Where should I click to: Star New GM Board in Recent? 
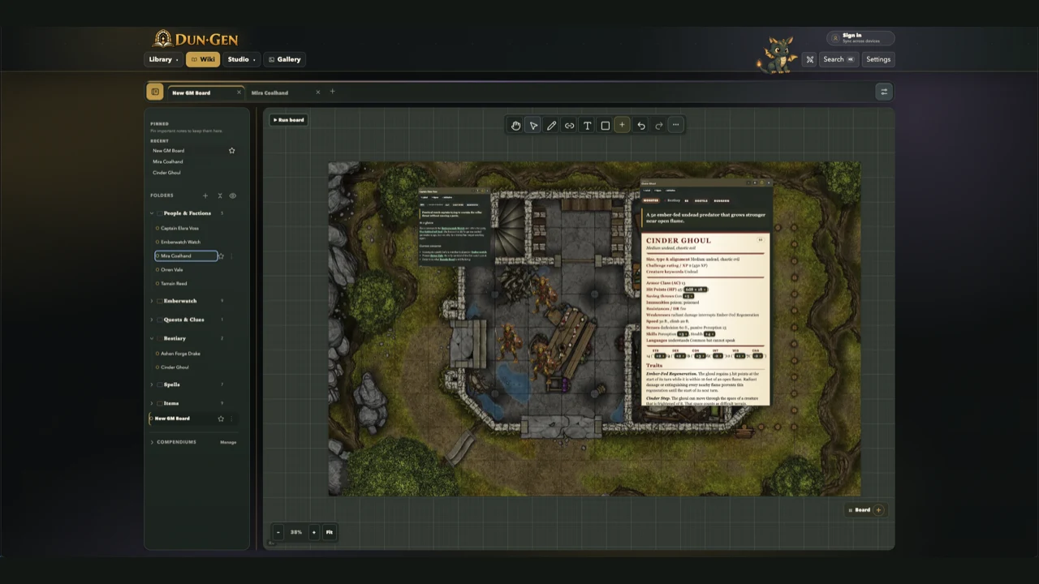(231, 151)
